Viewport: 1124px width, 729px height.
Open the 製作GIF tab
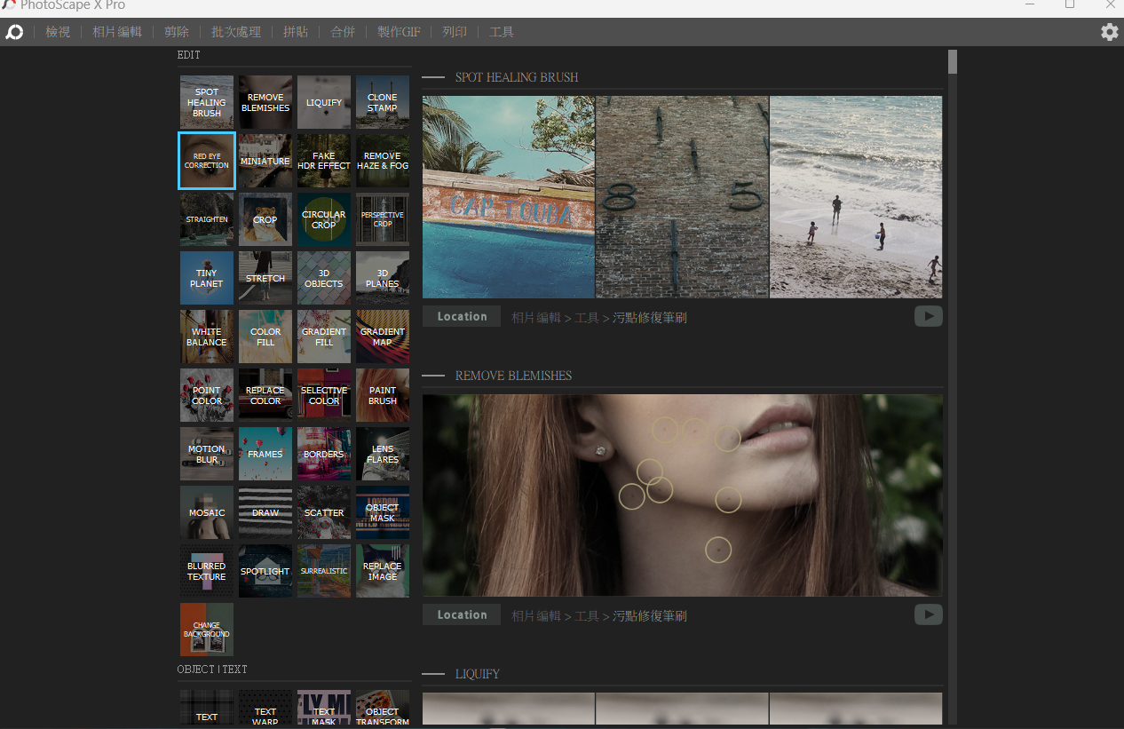click(399, 32)
